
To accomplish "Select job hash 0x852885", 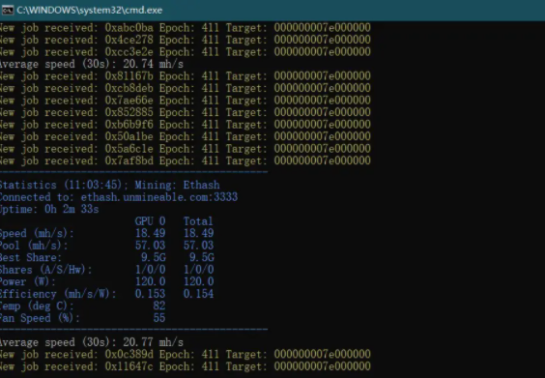I will 129,113.
